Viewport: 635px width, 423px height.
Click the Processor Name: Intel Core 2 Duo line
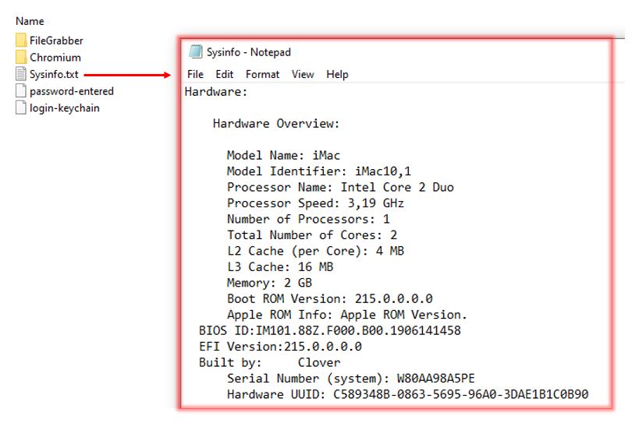click(x=340, y=187)
